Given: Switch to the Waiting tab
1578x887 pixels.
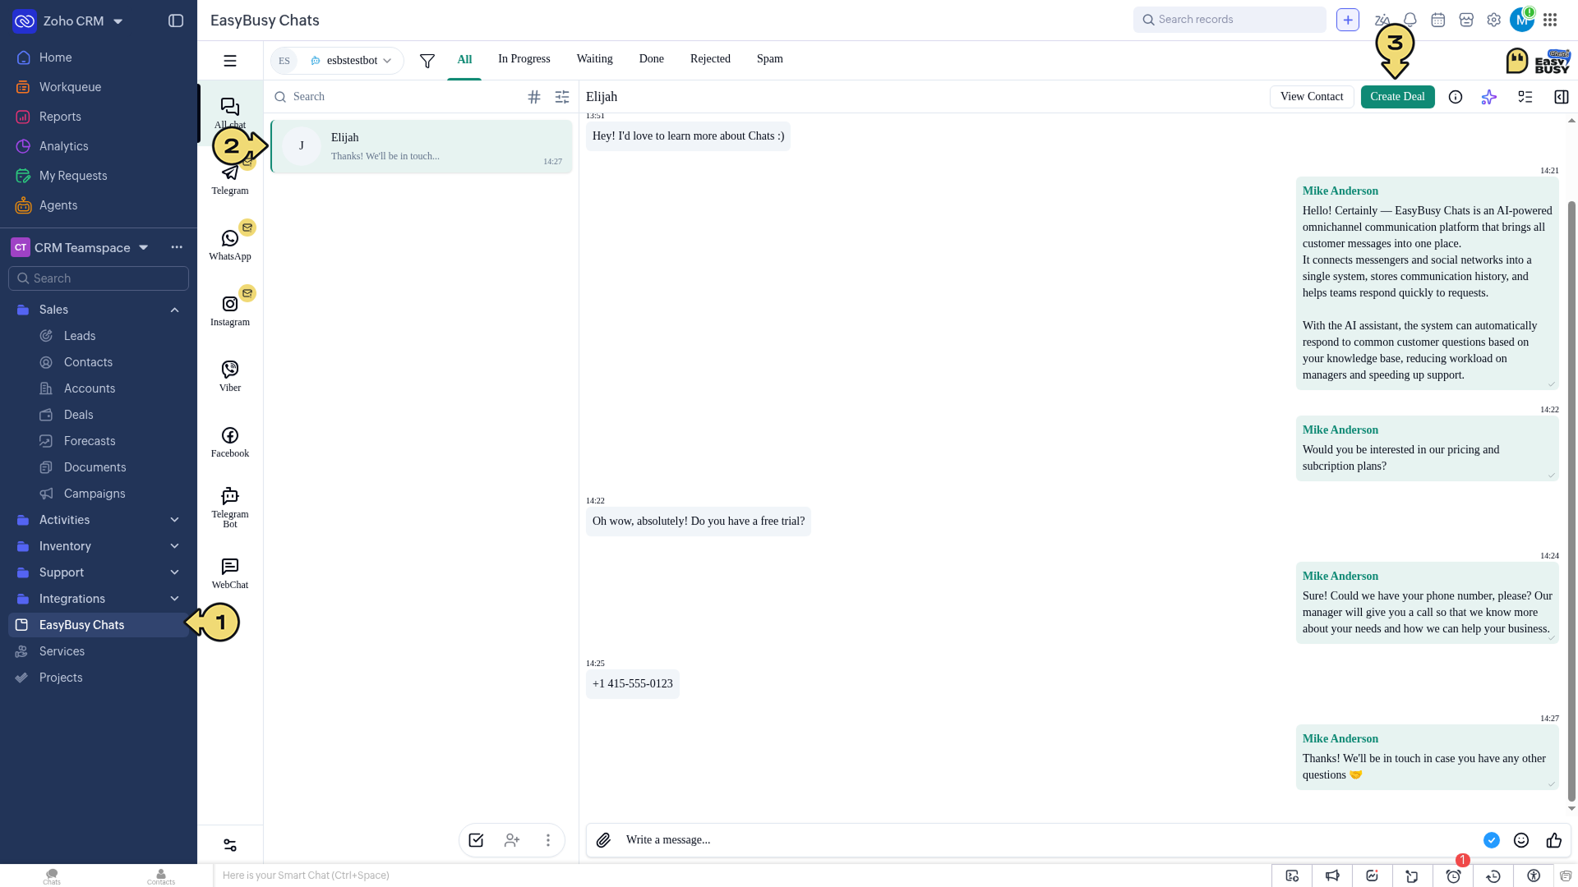Looking at the screenshot, I should (595, 59).
